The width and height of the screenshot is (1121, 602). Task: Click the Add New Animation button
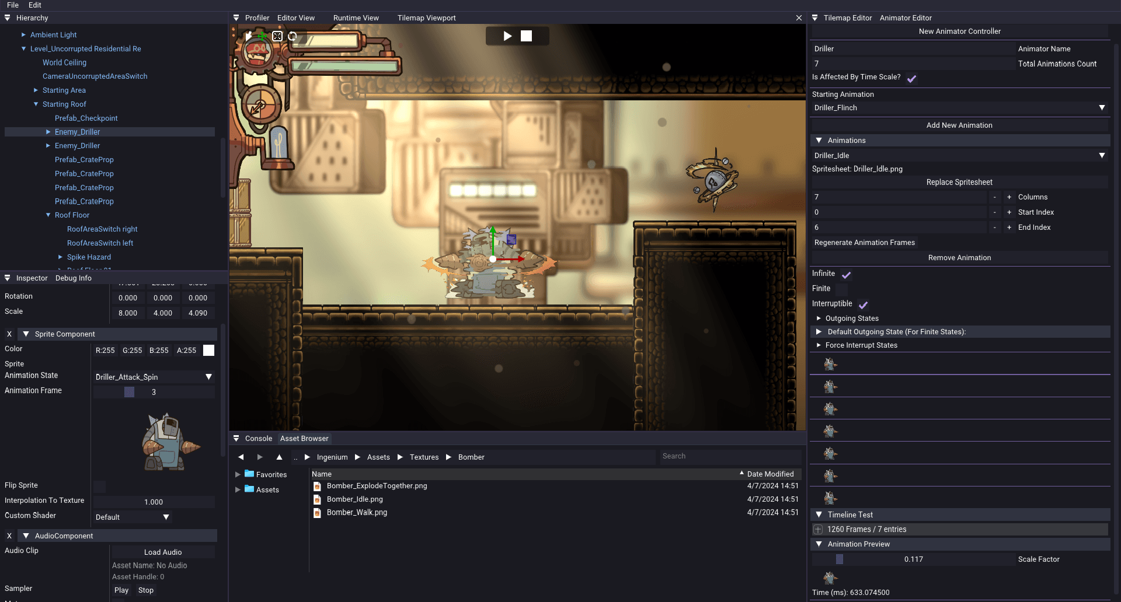(x=959, y=125)
